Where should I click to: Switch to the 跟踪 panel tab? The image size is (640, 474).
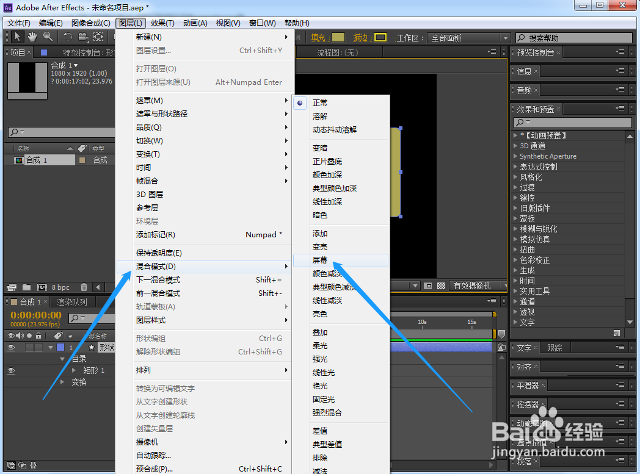(x=555, y=348)
